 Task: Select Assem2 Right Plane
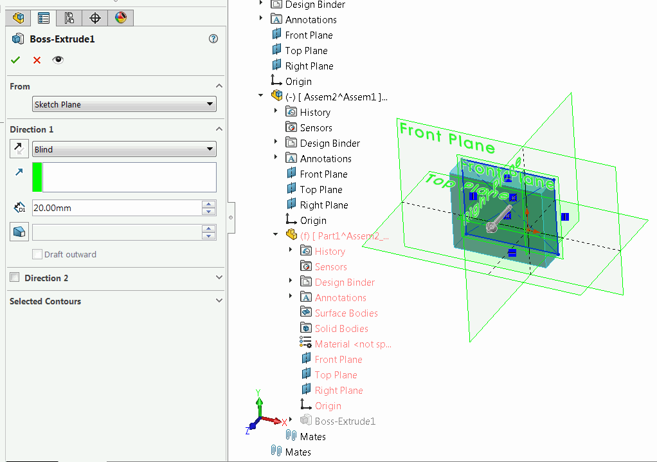coord(324,205)
